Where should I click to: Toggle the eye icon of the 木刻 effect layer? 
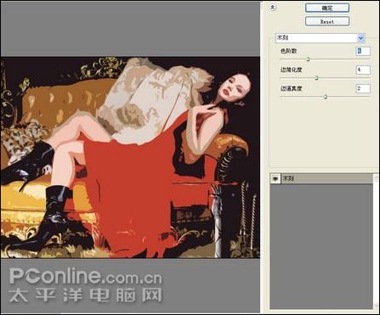click(275, 179)
